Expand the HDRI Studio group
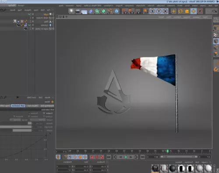Image resolution: width=219 pixels, height=173 pixels. (53, 18)
